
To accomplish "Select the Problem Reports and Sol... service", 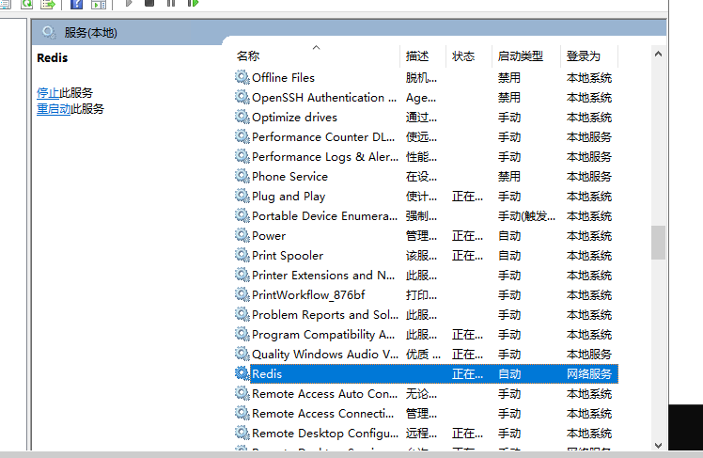I will (x=325, y=314).
